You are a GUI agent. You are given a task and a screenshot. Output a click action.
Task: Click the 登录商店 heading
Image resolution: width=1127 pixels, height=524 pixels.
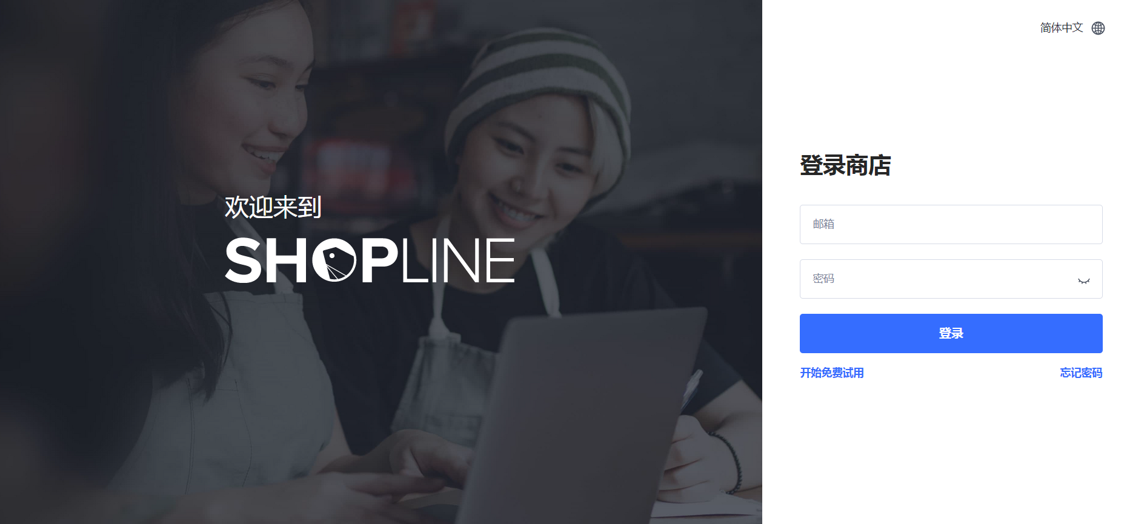point(845,165)
